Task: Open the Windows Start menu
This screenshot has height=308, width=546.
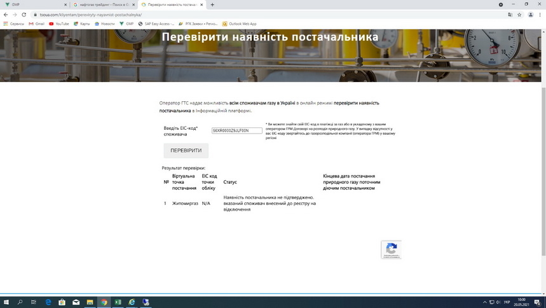Action: click(x=6, y=302)
